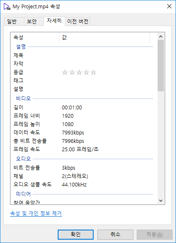Select the 데이터 속도 label

pyautogui.click(x=27, y=132)
